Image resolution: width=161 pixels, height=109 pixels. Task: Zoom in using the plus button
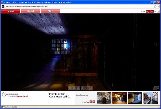click(91, 88)
